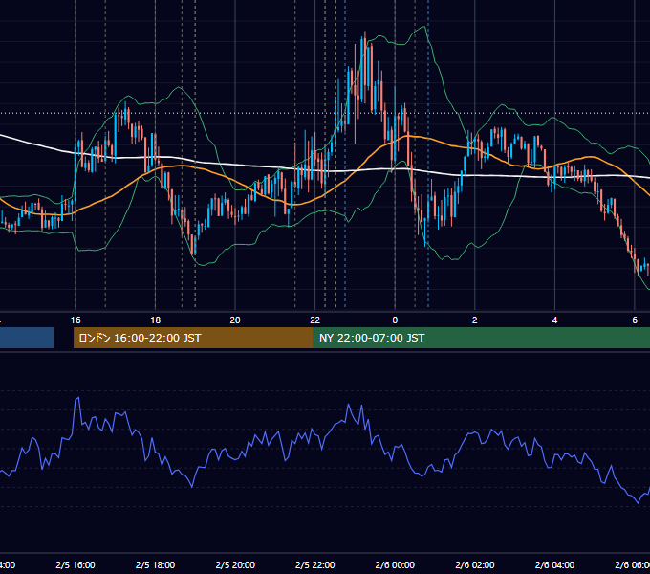The image size is (650, 574).
Task: Click the 4 hour label on price chart axis
Action: (x=554, y=320)
